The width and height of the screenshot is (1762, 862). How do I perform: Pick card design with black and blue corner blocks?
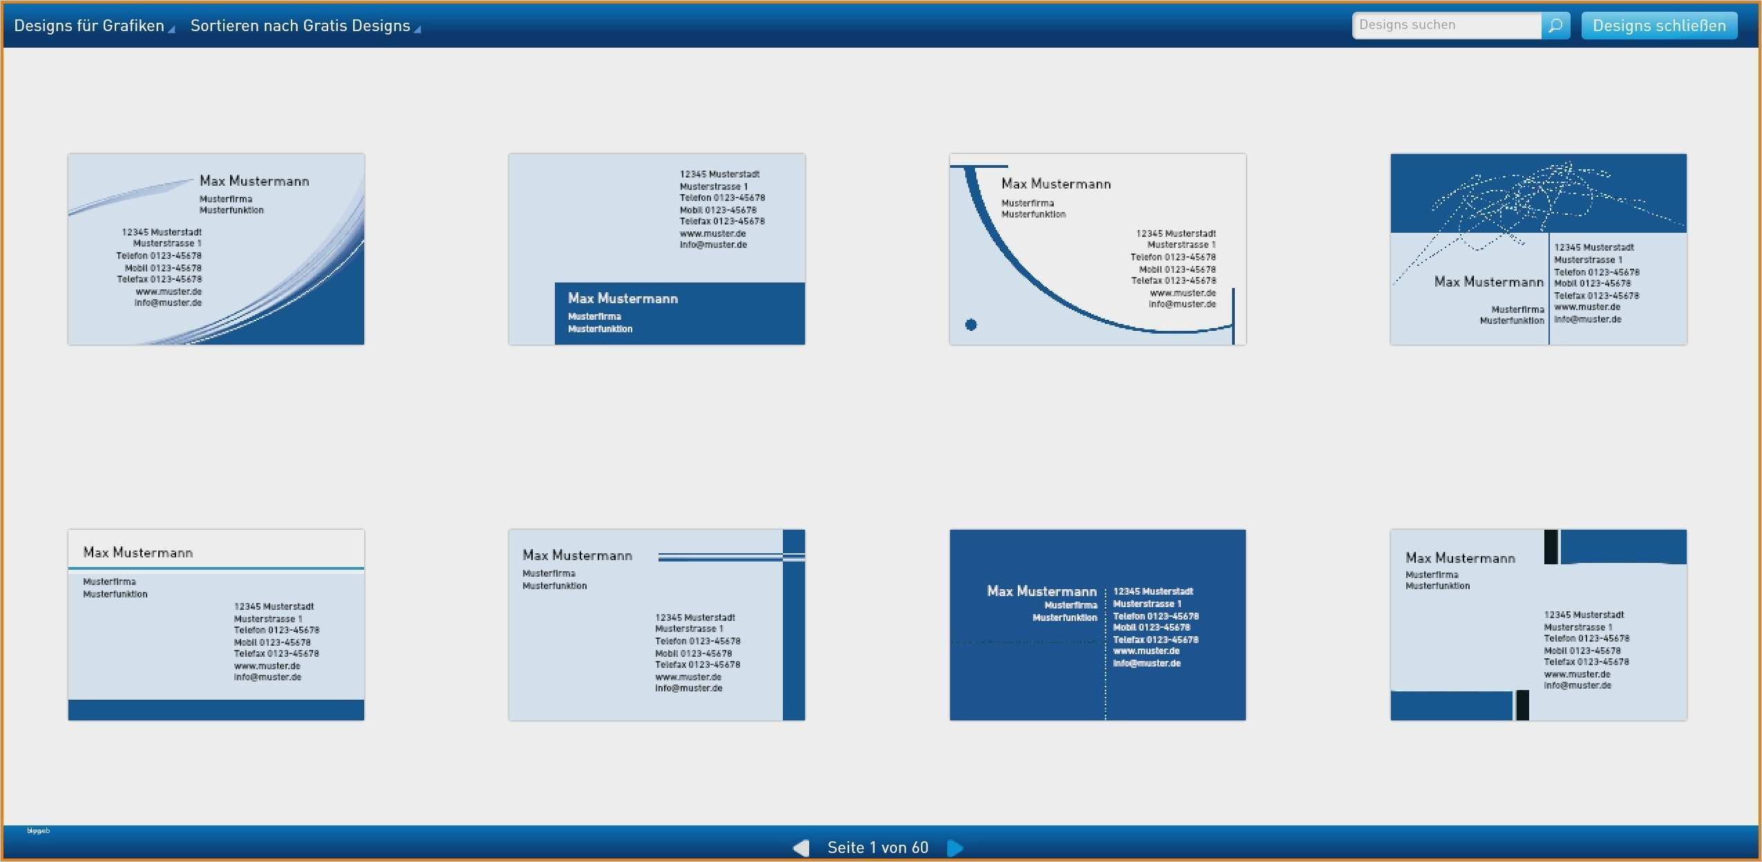tap(1538, 624)
